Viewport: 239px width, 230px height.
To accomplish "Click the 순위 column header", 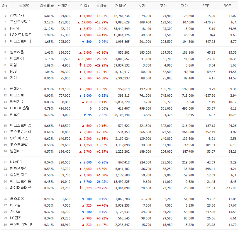I will [x=5, y=6].
